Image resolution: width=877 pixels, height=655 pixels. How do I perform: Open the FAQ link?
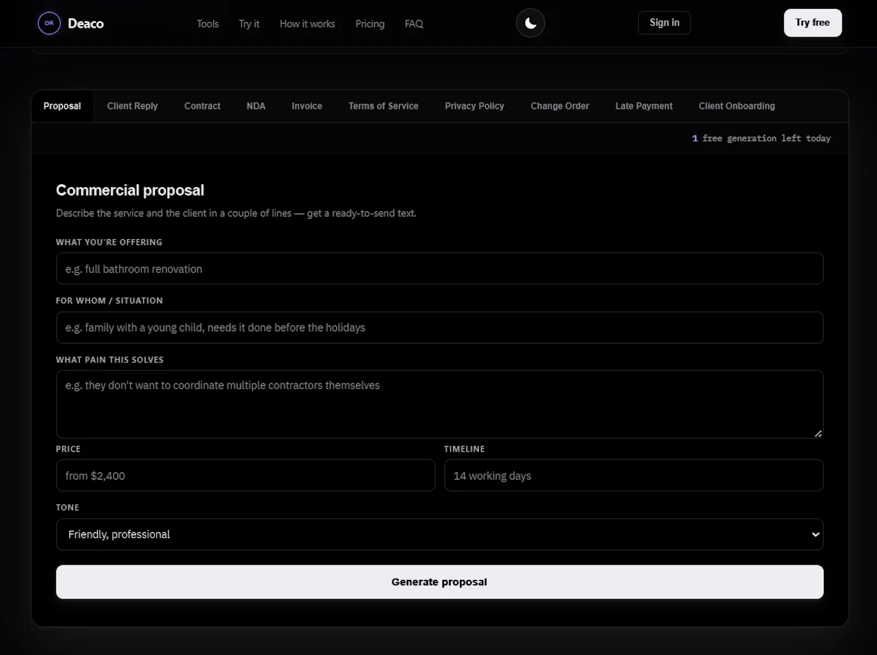click(414, 24)
